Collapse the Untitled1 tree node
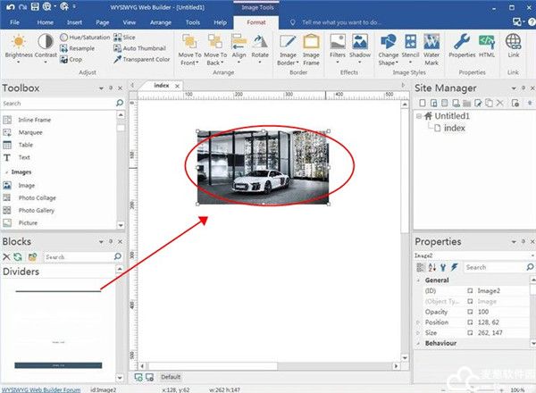The height and width of the screenshot is (393, 536). pos(419,116)
